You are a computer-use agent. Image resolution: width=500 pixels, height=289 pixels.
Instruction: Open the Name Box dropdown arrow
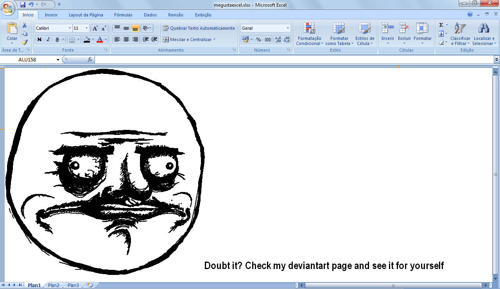point(58,60)
